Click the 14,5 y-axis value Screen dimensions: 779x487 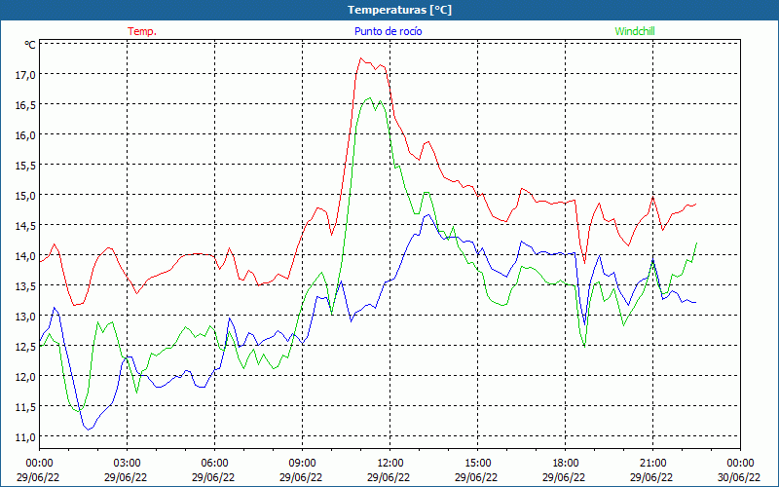[25, 226]
